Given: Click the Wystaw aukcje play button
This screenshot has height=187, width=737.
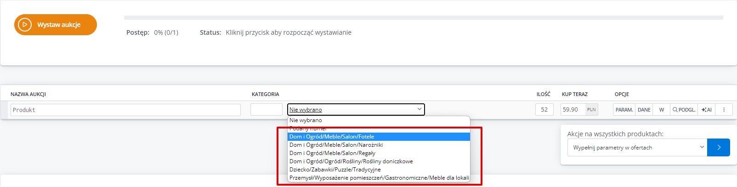Looking at the screenshot, I should (x=56, y=25).
